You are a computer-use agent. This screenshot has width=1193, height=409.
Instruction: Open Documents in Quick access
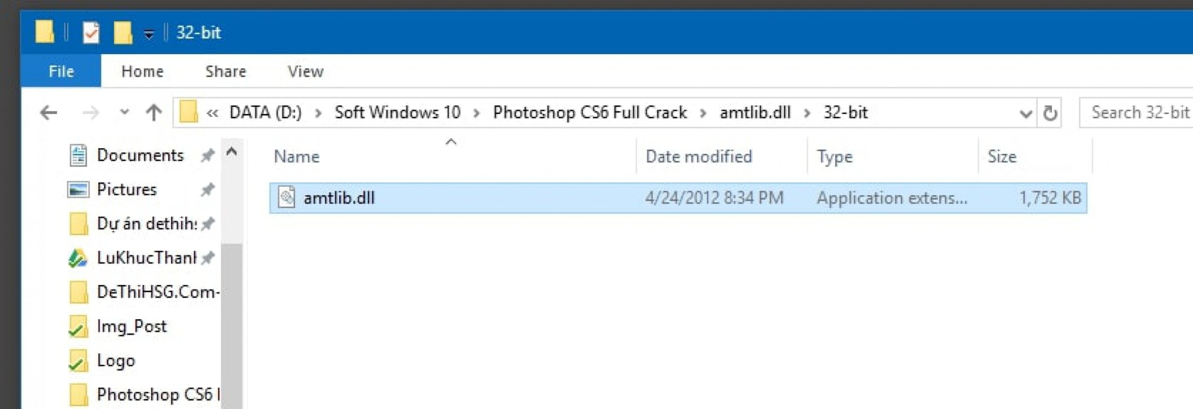pyautogui.click(x=139, y=155)
